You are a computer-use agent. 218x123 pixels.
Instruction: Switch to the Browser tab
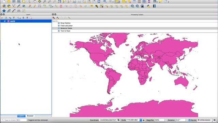point(30,116)
